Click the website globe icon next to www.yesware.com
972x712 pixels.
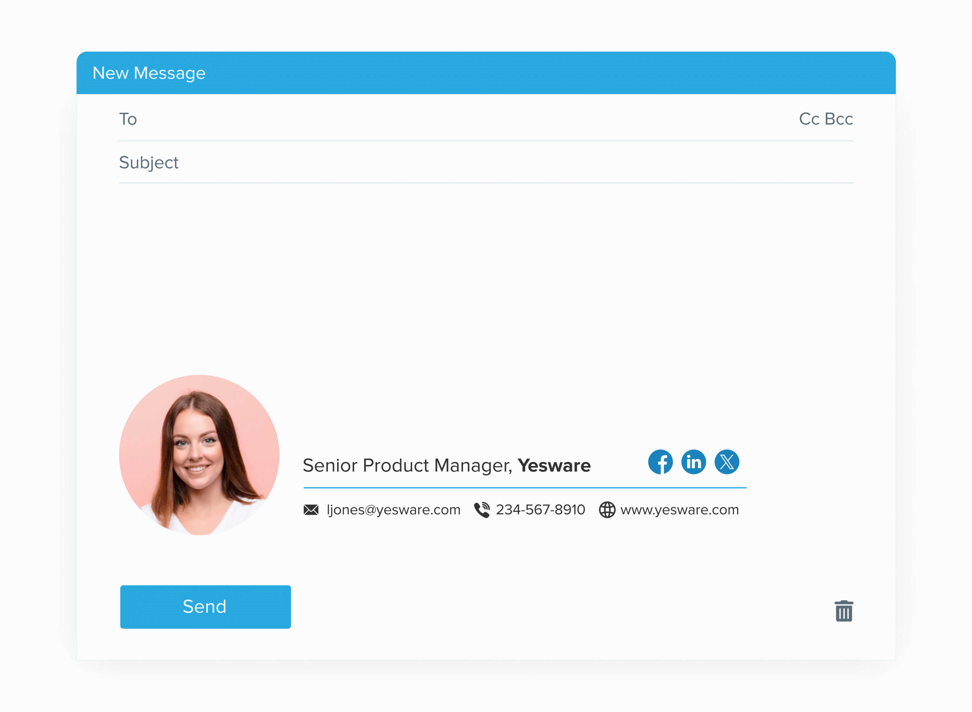(x=607, y=510)
